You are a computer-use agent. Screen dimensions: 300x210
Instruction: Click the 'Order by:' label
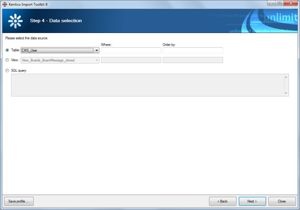point(169,45)
